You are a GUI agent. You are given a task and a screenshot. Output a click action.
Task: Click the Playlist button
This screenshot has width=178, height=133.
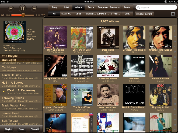(x=9, y=129)
